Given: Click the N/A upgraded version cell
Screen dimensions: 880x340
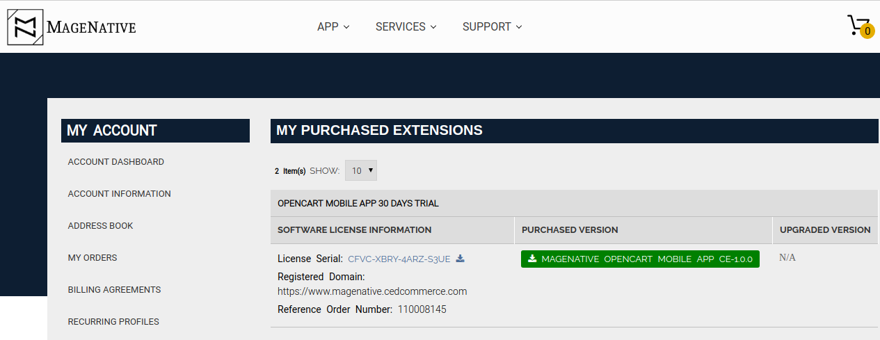Looking at the screenshot, I should coord(787,258).
